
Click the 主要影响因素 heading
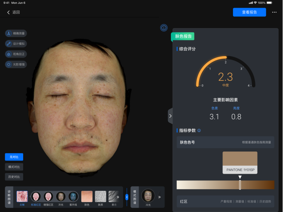click(x=225, y=100)
